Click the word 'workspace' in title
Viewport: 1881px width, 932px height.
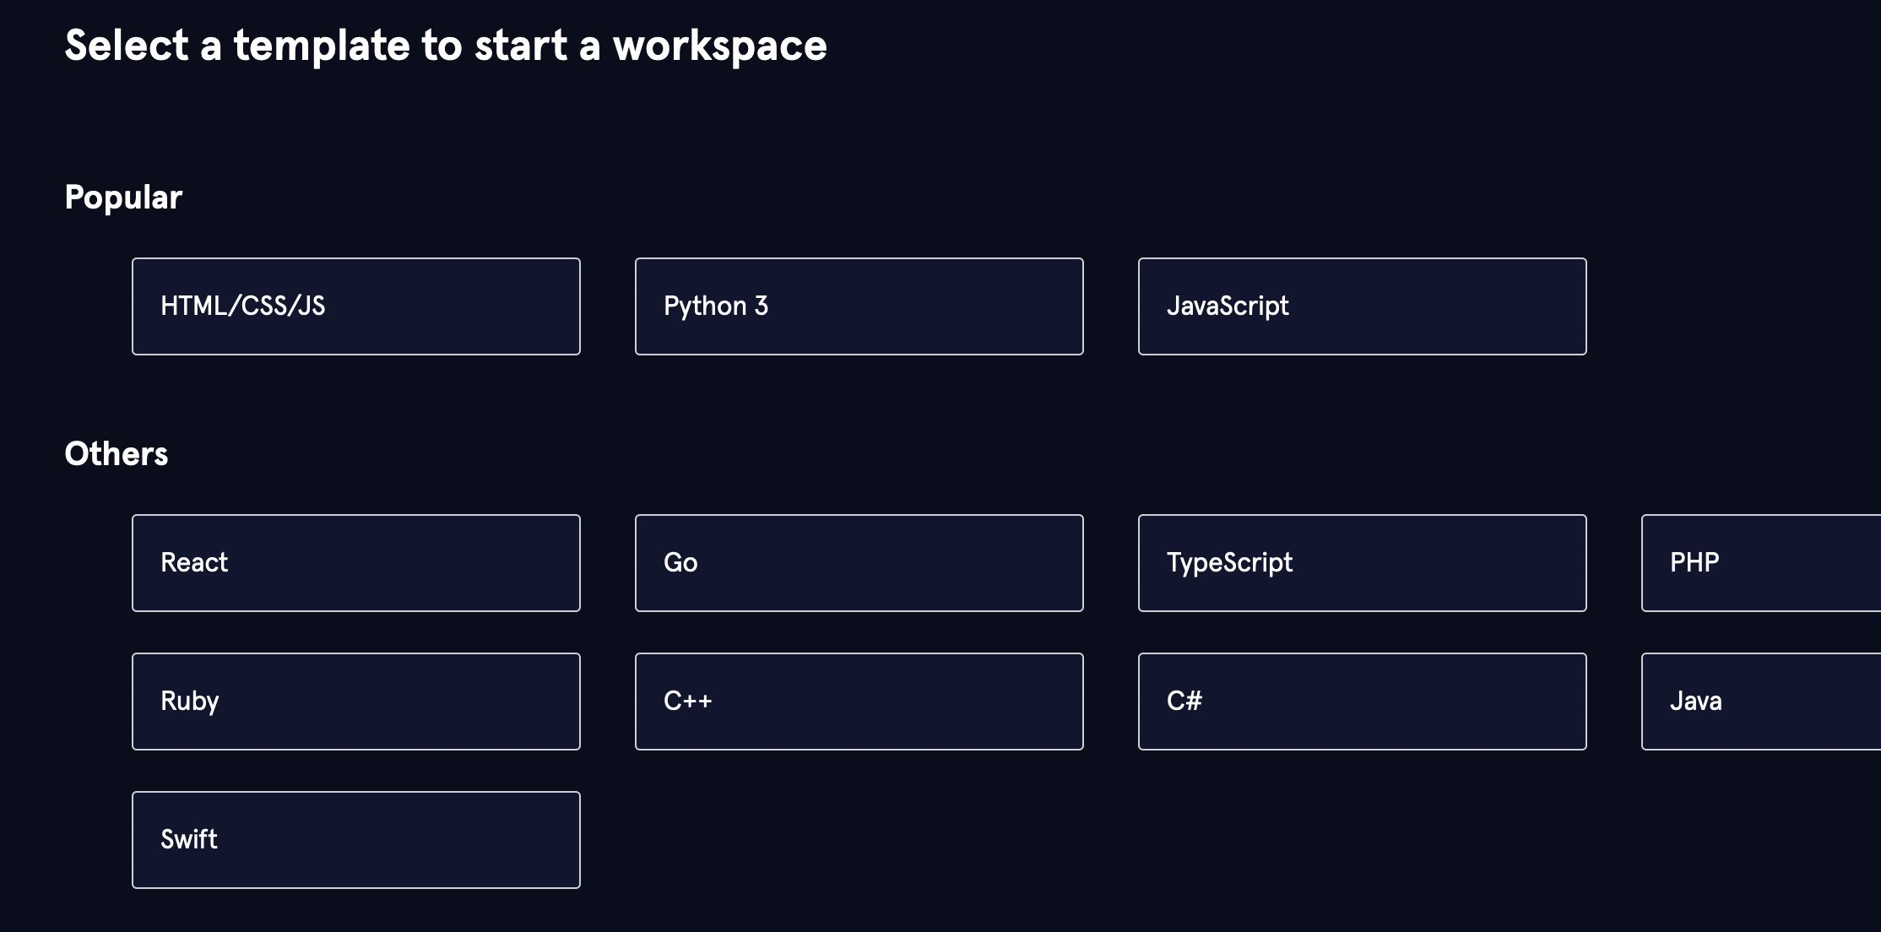(719, 46)
